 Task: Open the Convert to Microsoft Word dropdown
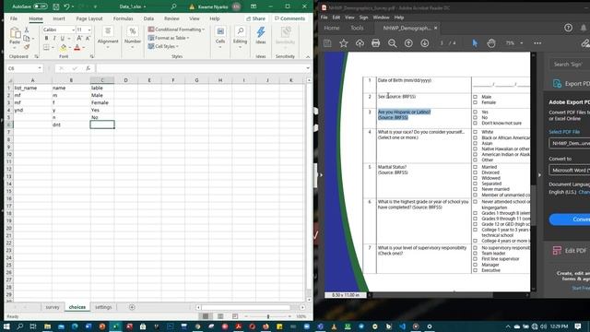click(570, 170)
